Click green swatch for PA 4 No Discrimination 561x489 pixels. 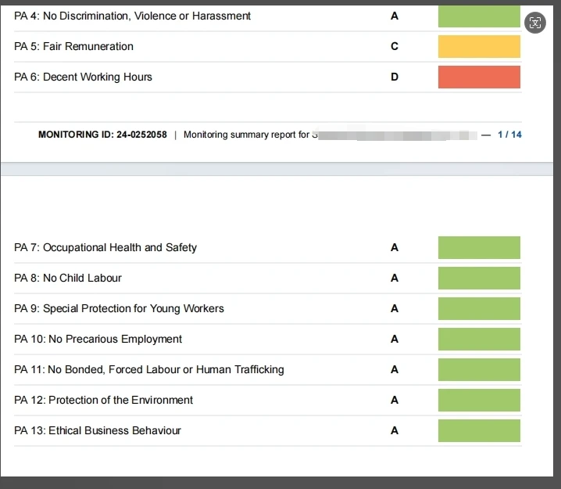[x=479, y=16]
